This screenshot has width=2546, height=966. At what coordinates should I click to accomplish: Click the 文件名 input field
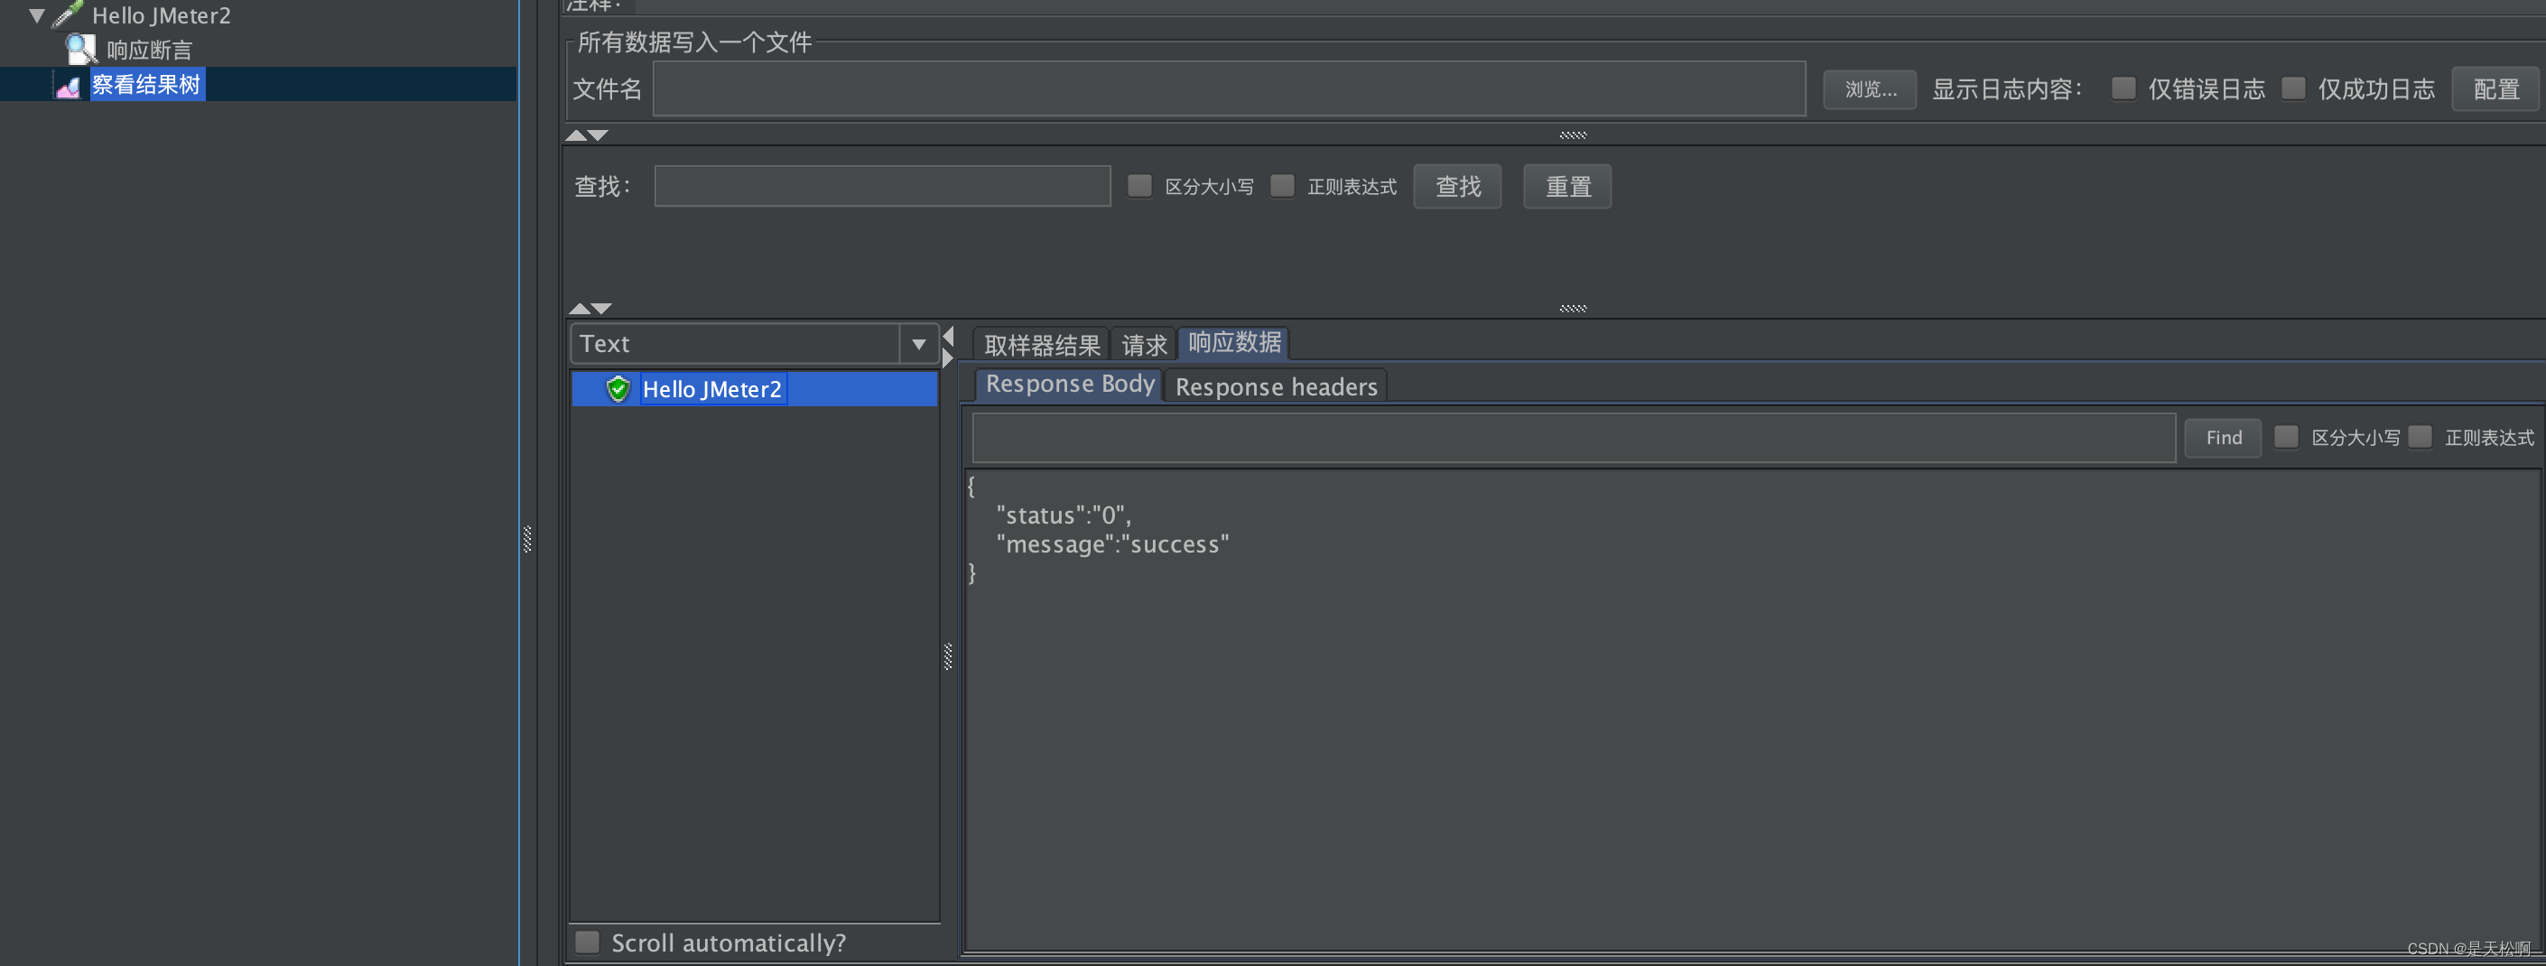(1229, 89)
